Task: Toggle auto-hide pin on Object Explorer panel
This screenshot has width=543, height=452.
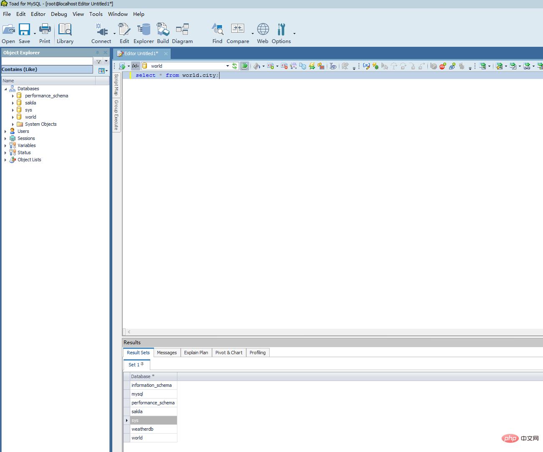Action: (98, 53)
